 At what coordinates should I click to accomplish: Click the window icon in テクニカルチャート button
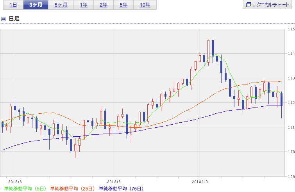coord(249,5)
